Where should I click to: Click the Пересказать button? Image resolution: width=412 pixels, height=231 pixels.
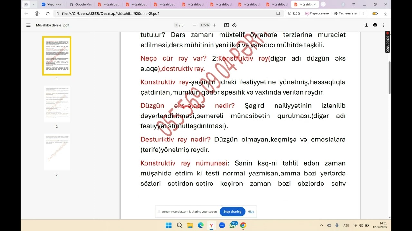[317, 13]
